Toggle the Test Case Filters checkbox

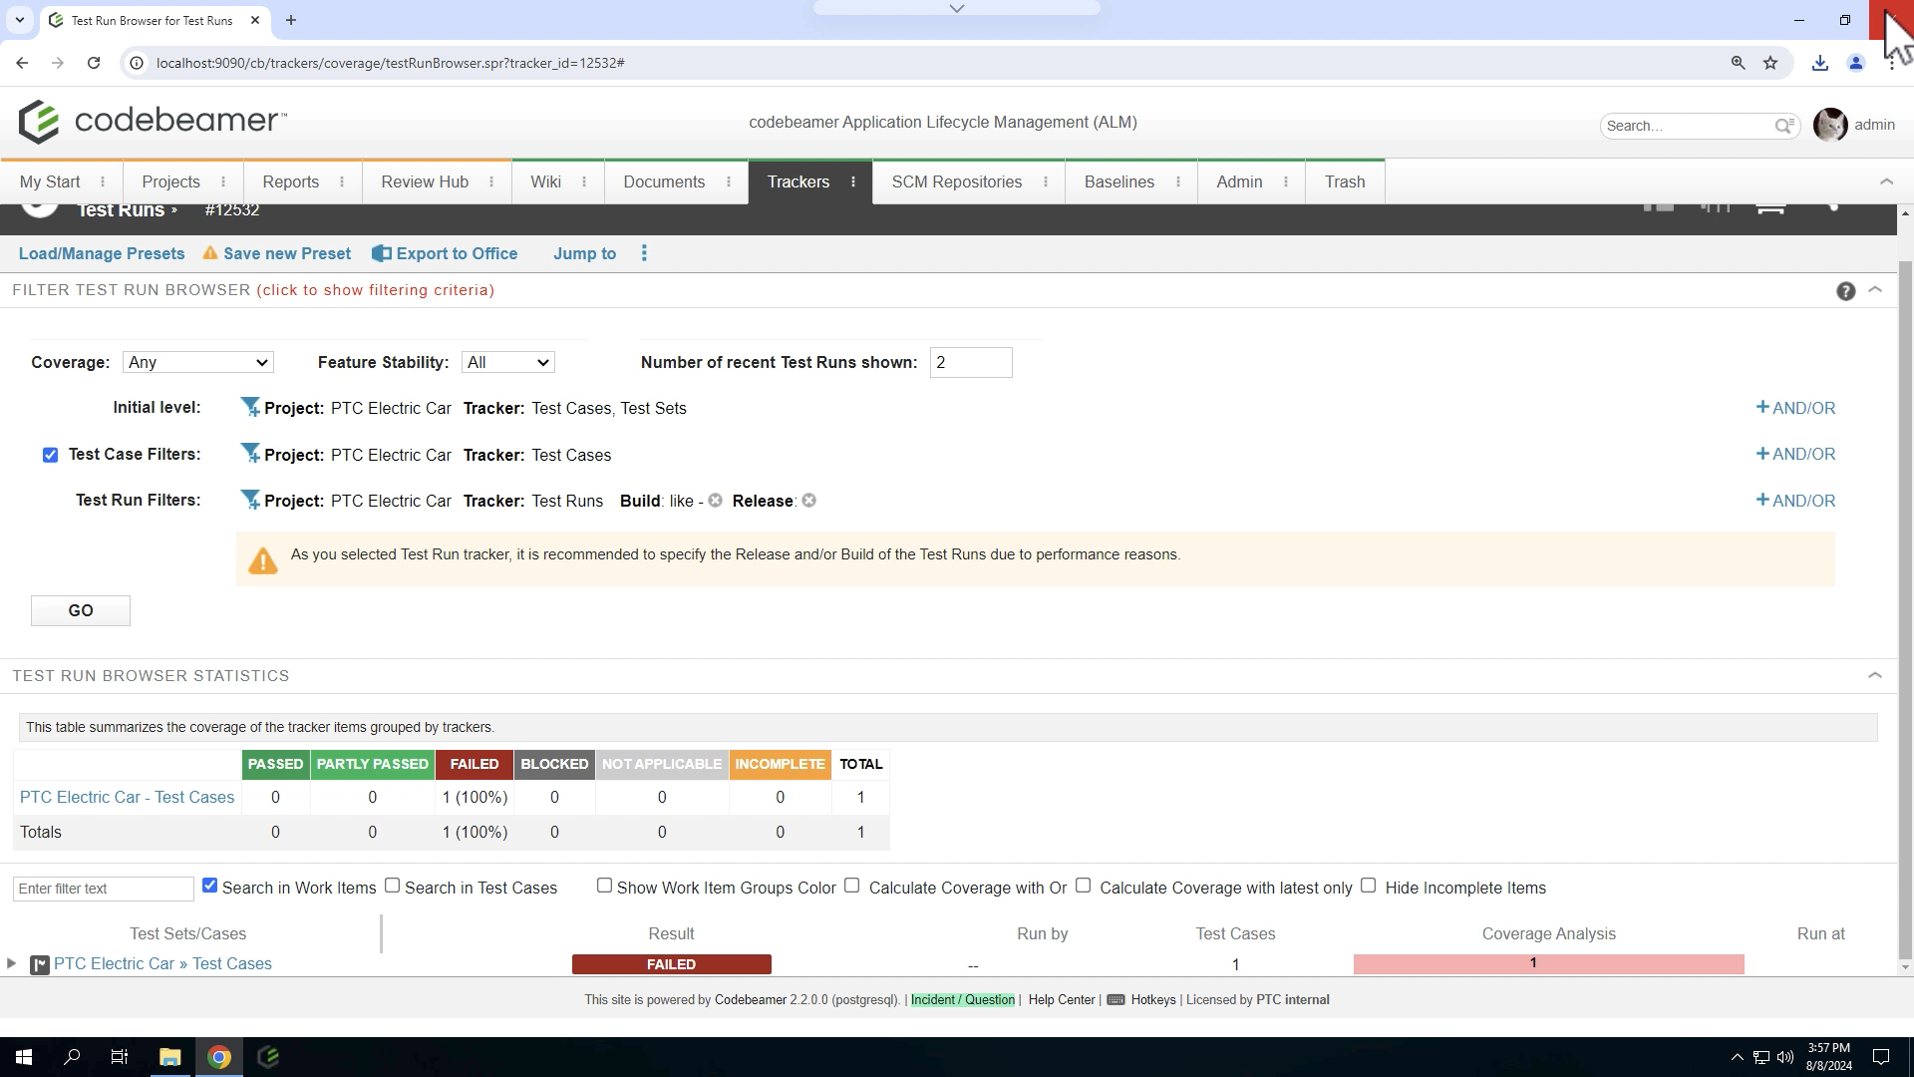pos(50,455)
